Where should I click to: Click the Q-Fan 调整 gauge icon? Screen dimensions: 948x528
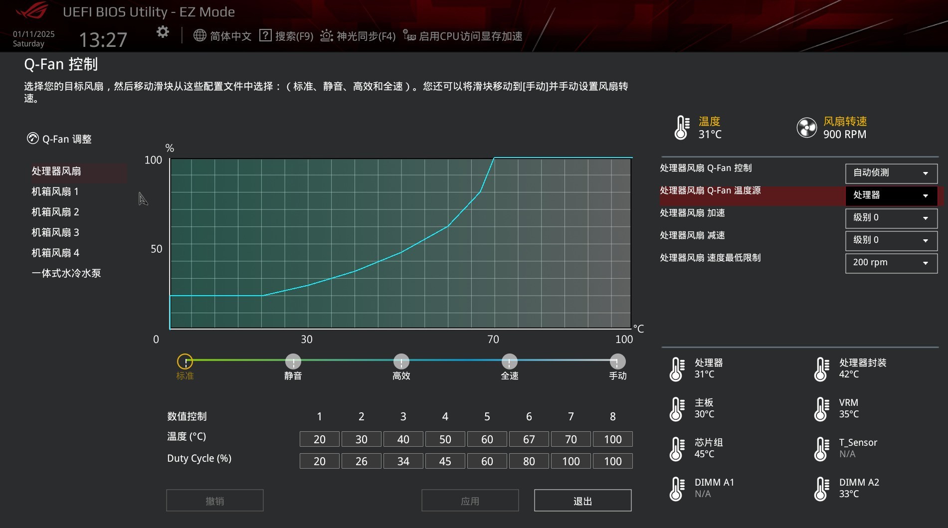(32, 139)
